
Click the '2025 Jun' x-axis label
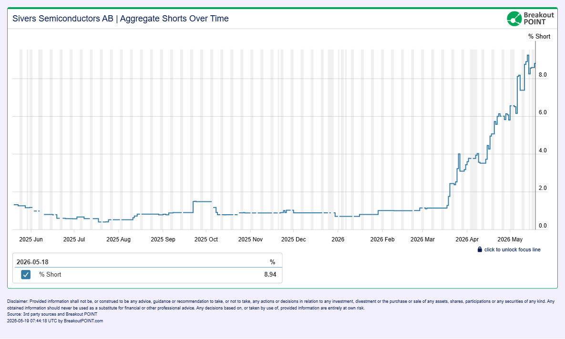pyautogui.click(x=31, y=239)
